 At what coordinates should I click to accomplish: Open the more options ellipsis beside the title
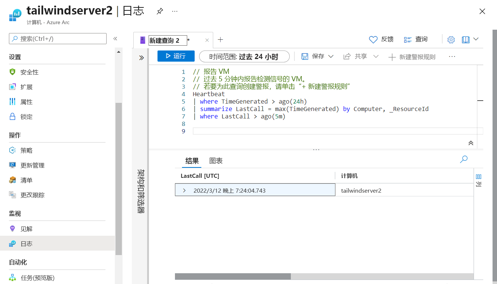(x=175, y=11)
